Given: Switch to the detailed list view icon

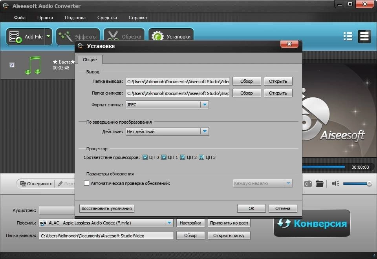Looking at the screenshot, I should pyautogui.click(x=348, y=36).
